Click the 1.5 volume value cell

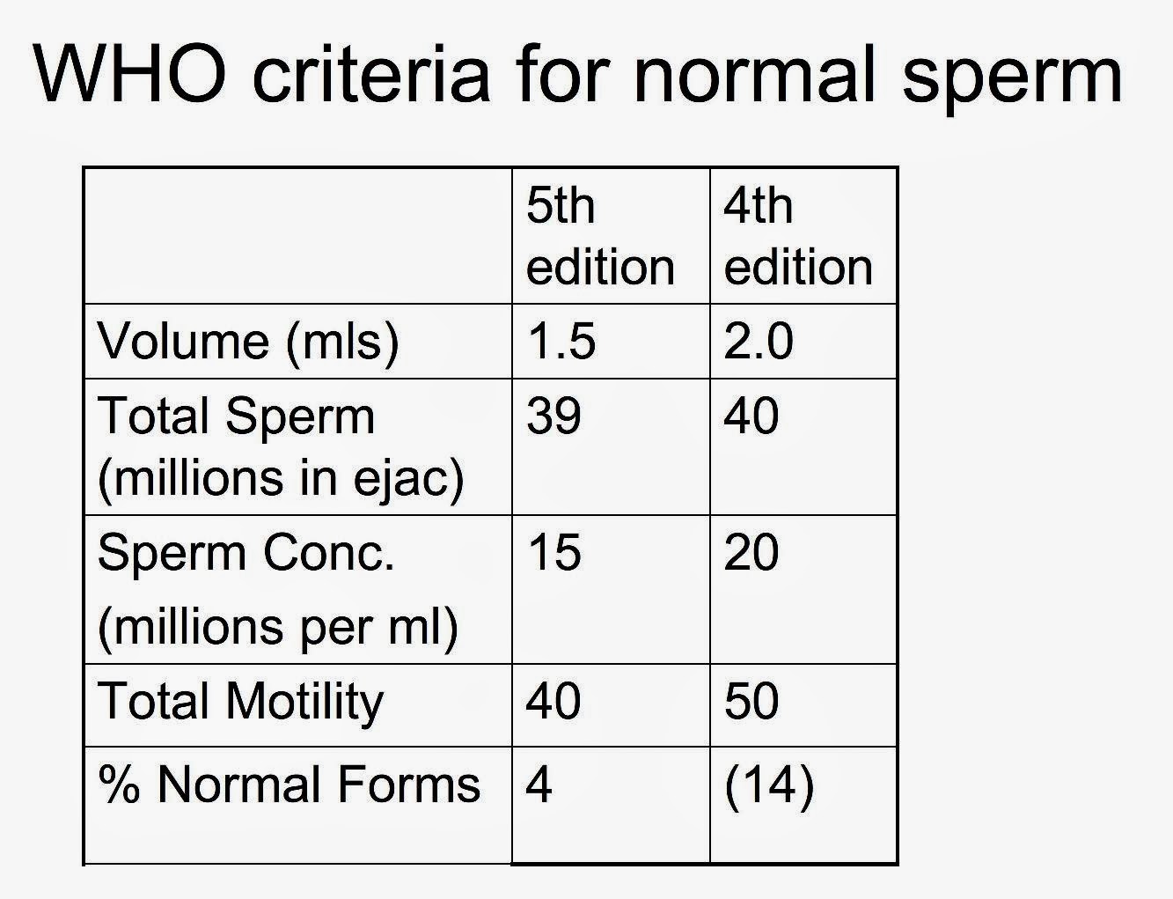pyautogui.click(x=561, y=342)
